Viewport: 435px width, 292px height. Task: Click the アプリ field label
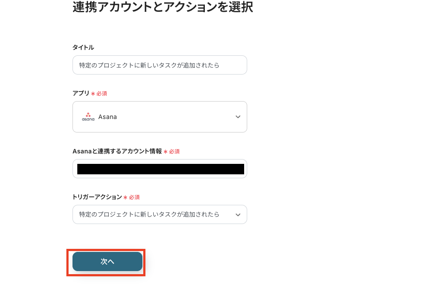tap(81, 93)
